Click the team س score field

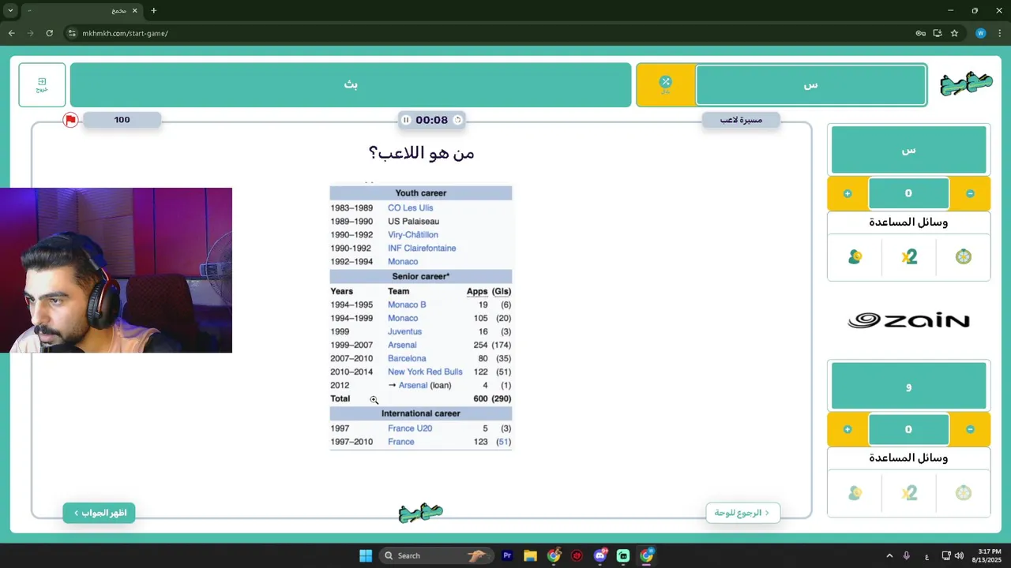[x=908, y=193]
